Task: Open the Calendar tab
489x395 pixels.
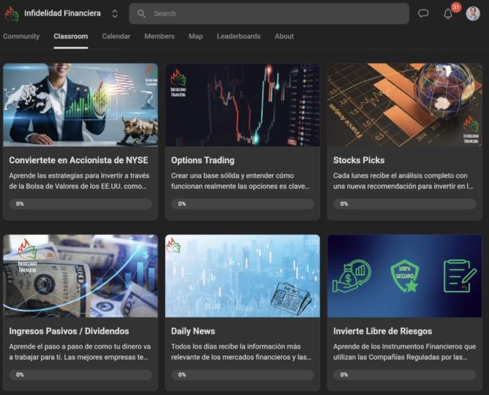Action: coord(116,36)
